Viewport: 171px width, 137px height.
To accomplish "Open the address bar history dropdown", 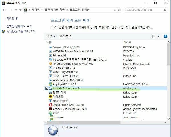I will (115, 10).
